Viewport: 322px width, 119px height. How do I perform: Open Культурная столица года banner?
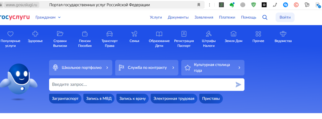tap(213, 68)
